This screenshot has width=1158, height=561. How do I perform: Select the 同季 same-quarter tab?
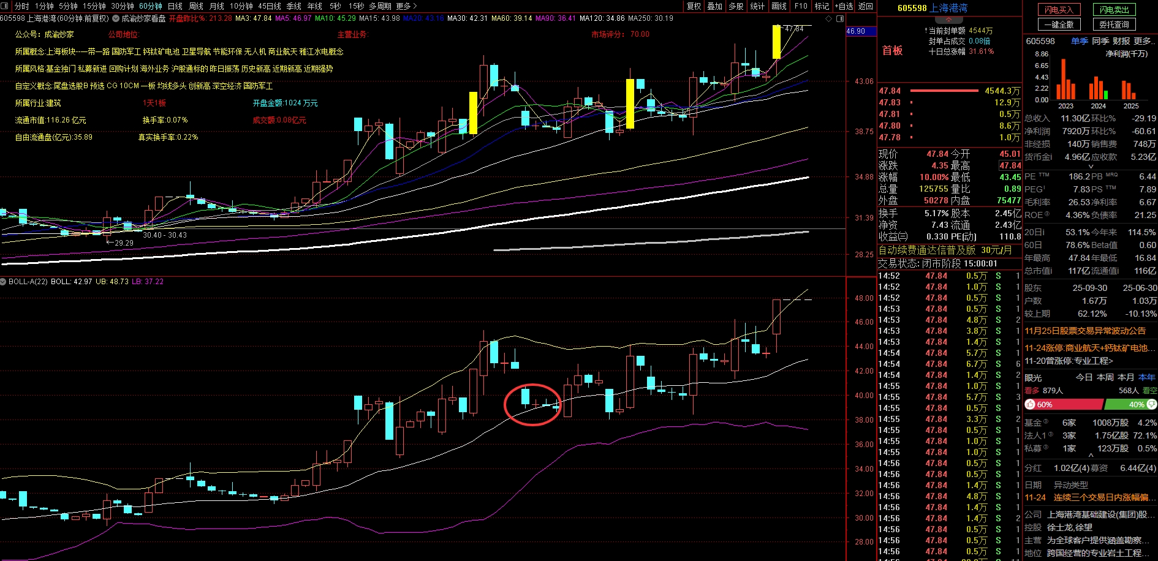click(1100, 41)
